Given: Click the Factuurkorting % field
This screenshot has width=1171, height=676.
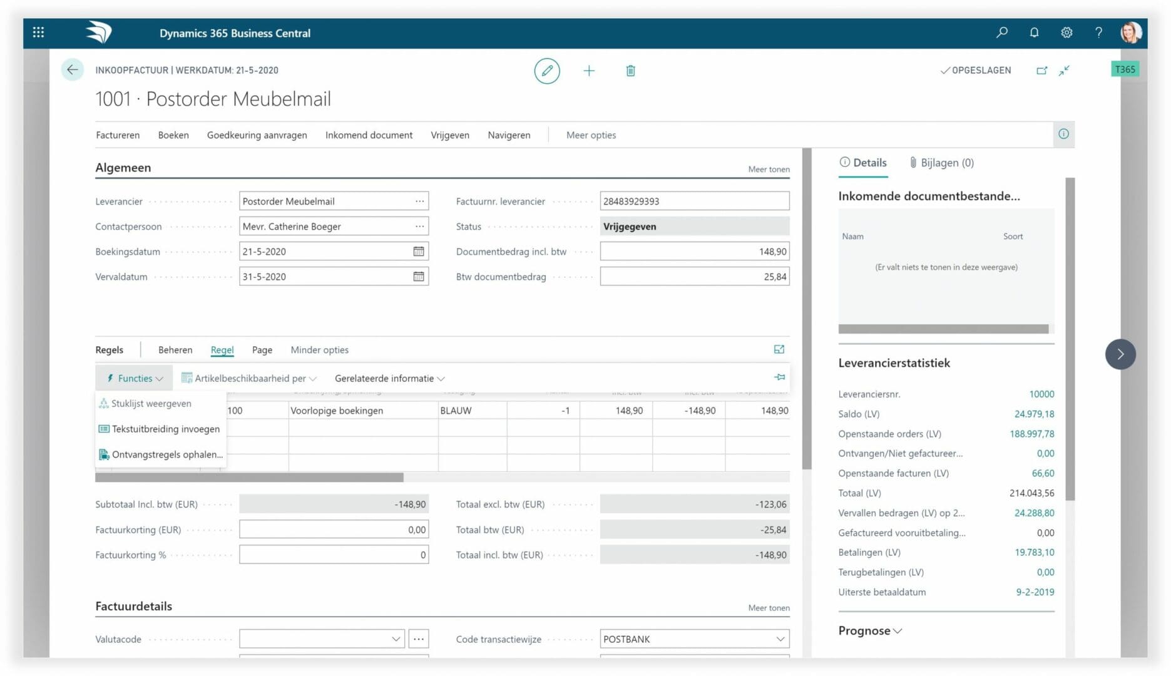Looking at the screenshot, I should click(x=334, y=555).
